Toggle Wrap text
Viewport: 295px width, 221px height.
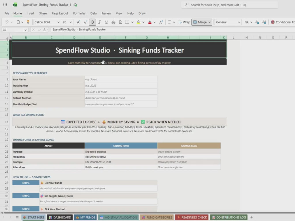184,22
